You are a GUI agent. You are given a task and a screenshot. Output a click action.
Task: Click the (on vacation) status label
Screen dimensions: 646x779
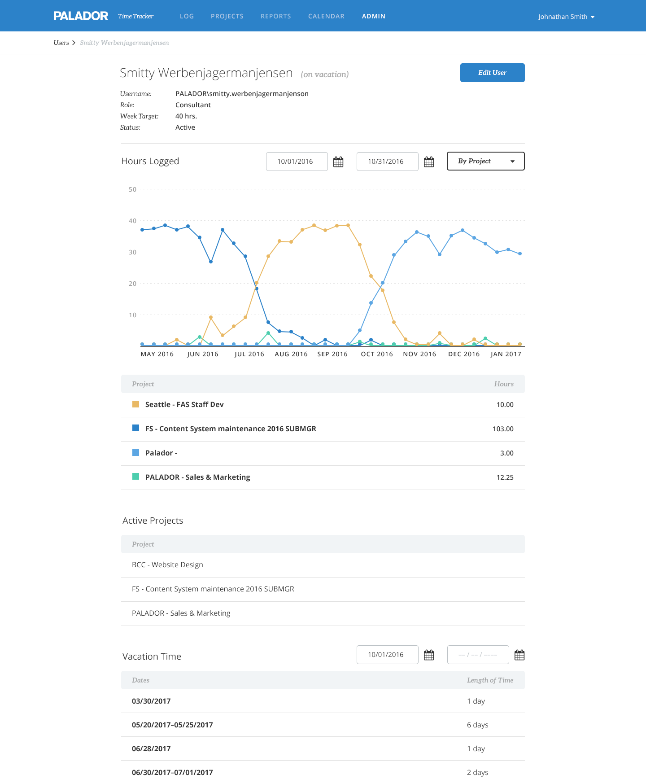[x=325, y=74]
